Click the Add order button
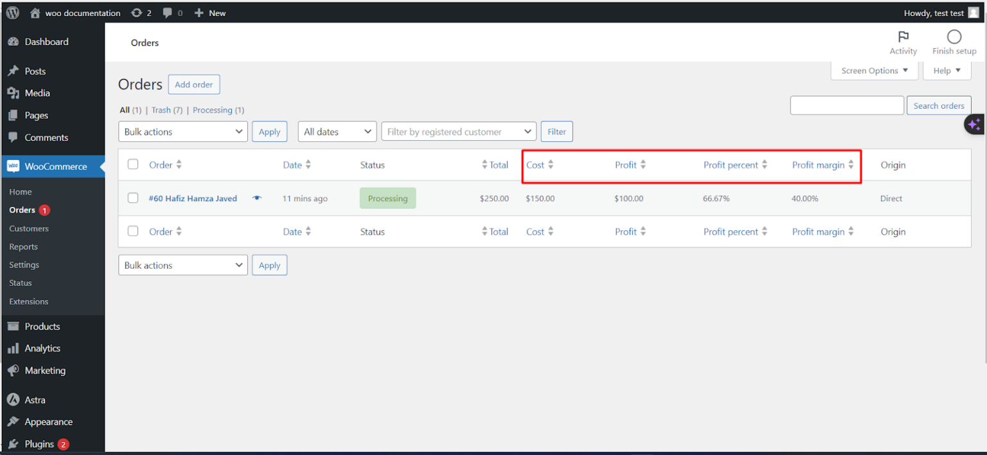The height and width of the screenshot is (455, 987). tap(193, 84)
